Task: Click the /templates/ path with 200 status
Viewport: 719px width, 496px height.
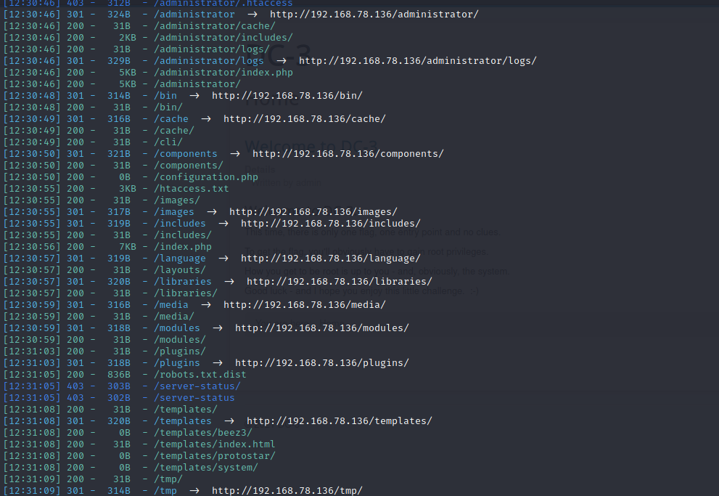Action: click(186, 410)
